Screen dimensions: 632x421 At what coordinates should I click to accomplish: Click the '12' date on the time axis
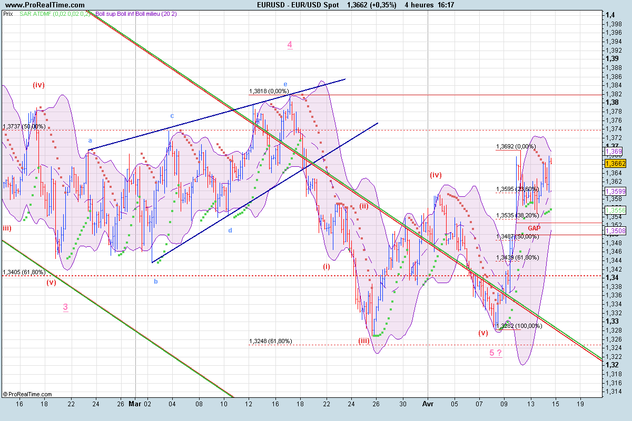[x=250, y=405]
